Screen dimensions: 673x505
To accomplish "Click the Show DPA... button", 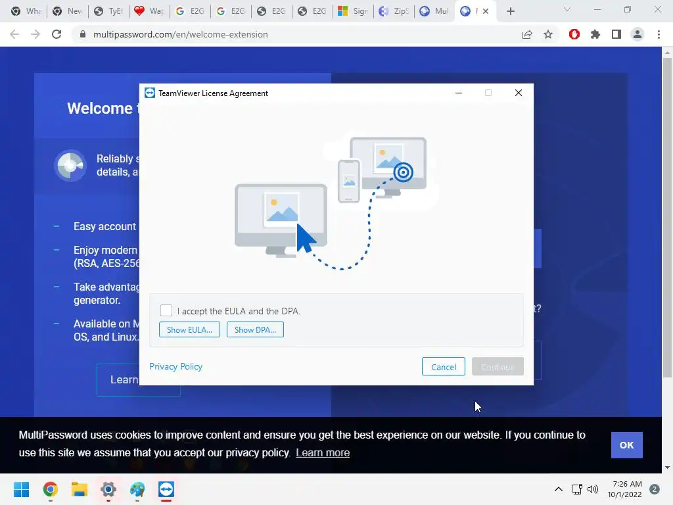I will tap(255, 330).
